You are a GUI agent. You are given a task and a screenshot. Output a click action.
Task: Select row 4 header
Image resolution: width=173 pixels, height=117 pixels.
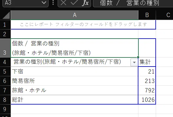(x=5, y=62)
